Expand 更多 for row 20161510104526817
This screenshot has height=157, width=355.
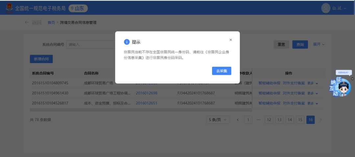coord(313,103)
